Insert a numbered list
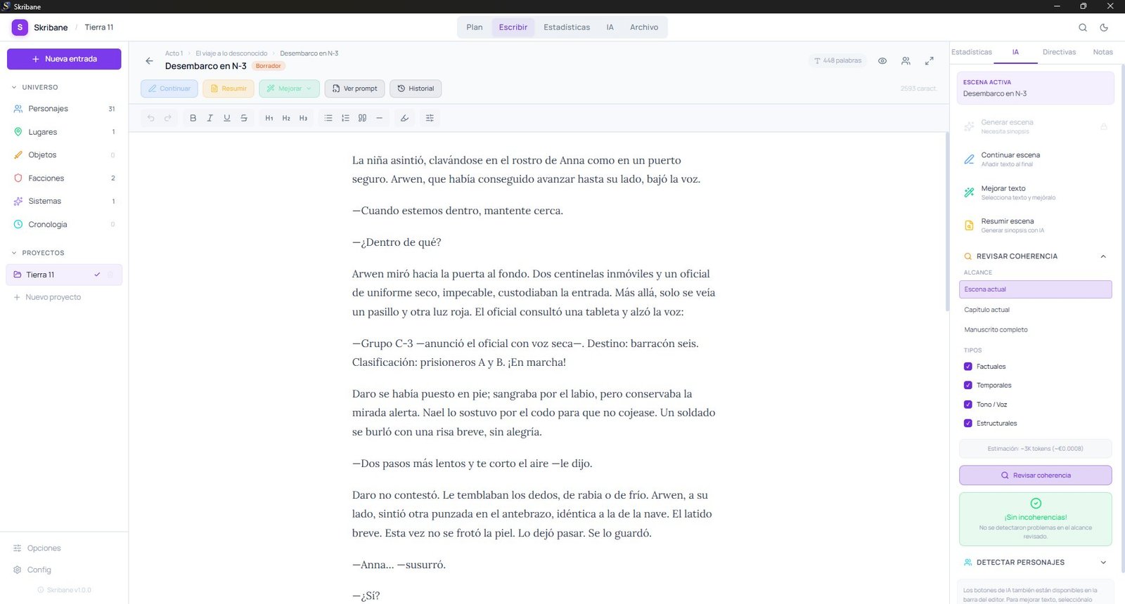This screenshot has width=1125, height=604. (x=345, y=118)
